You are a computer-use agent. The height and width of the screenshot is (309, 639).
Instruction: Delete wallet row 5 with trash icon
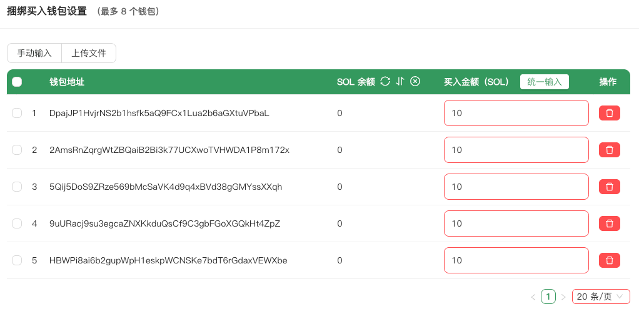pos(609,260)
